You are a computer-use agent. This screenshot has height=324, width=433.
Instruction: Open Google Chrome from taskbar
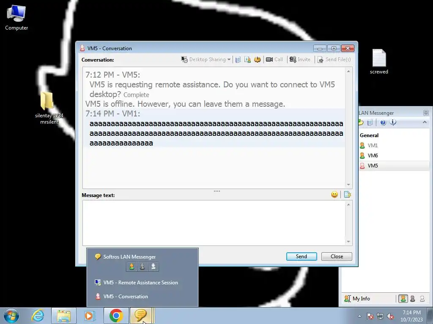tap(116, 316)
